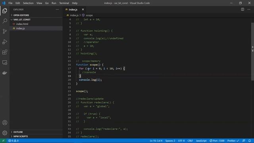
Task: Open the Manage gear icon
Action: pos(5,133)
